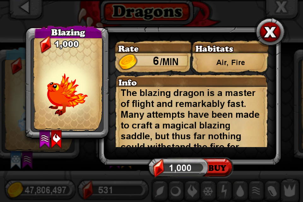Screen dimensions: 303x202
Task: Tap the Dragons title banner
Action: (148, 12)
